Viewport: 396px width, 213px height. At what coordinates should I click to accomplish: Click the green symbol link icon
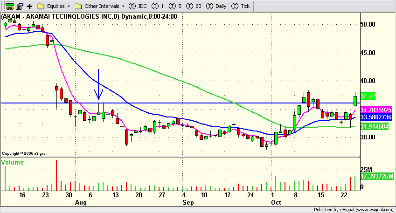click(x=9, y=6)
